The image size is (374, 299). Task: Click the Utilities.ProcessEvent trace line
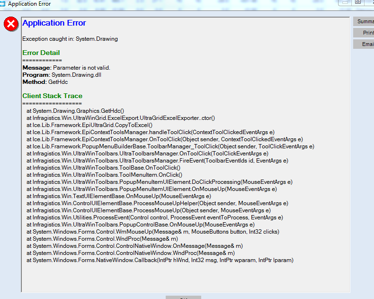click(x=155, y=217)
